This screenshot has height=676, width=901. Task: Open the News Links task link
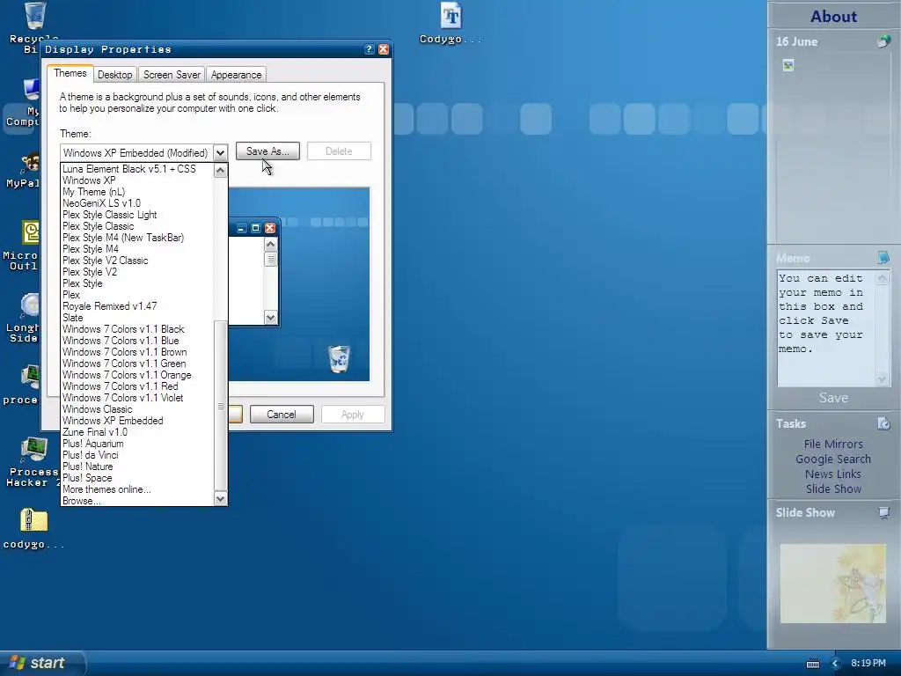click(x=833, y=474)
